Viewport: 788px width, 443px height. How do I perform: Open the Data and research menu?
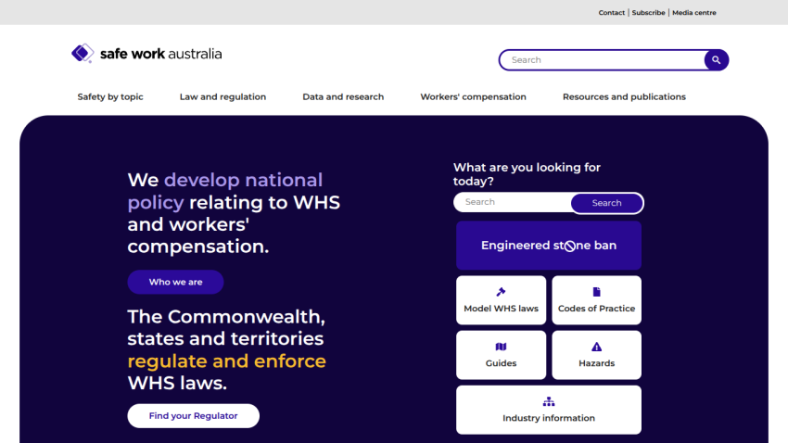pos(343,97)
